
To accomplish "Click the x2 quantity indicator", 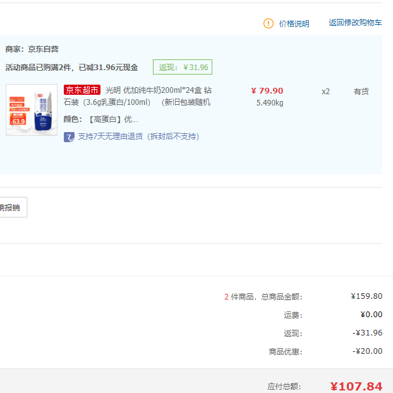I will (x=325, y=91).
